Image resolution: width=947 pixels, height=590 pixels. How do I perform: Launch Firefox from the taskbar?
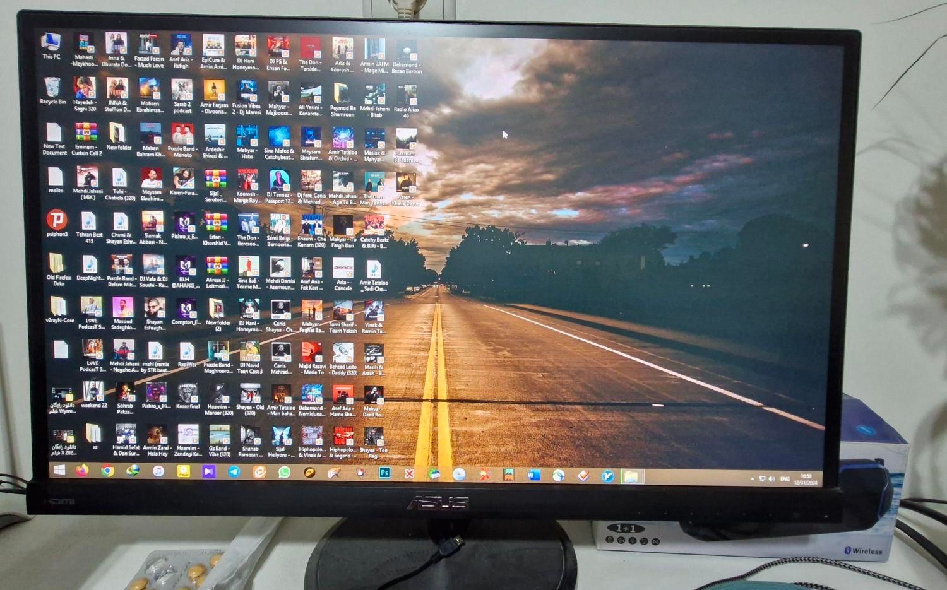82,470
